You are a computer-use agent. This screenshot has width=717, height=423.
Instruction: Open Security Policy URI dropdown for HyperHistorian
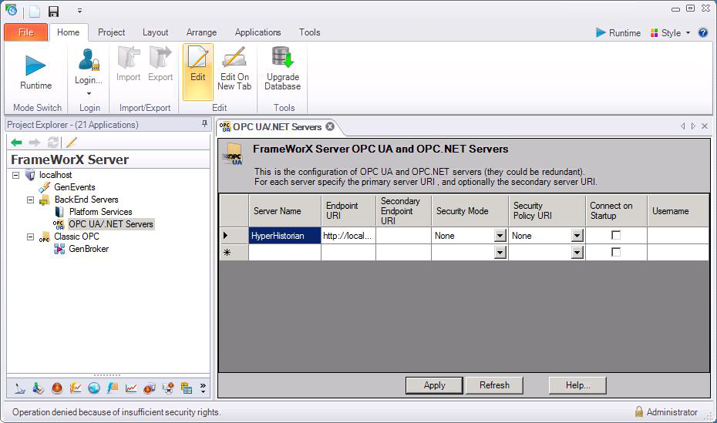point(577,236)
